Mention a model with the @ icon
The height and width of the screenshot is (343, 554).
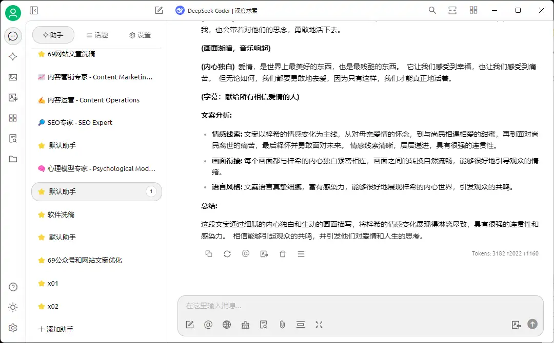coord(208,324)
